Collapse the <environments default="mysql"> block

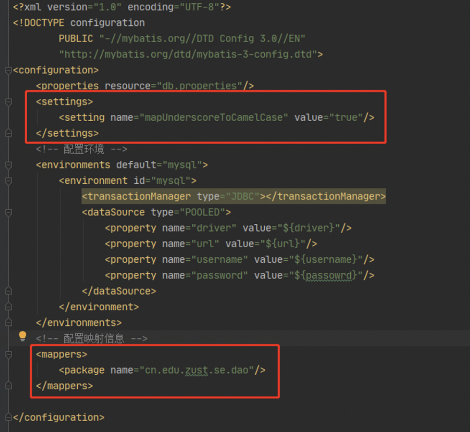(x=8, y=165)
